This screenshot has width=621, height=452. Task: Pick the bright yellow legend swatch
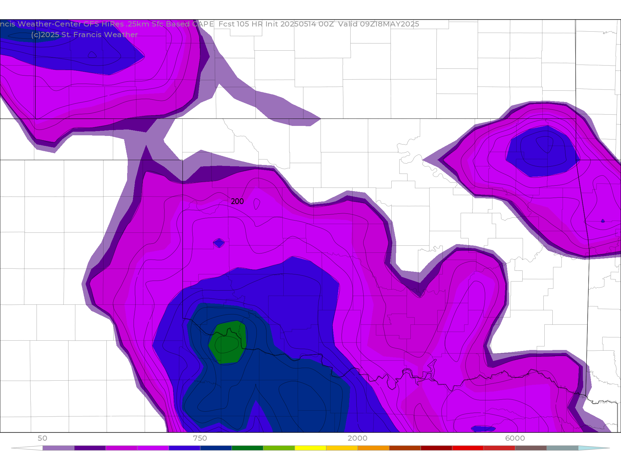click(x=310, y=448)
